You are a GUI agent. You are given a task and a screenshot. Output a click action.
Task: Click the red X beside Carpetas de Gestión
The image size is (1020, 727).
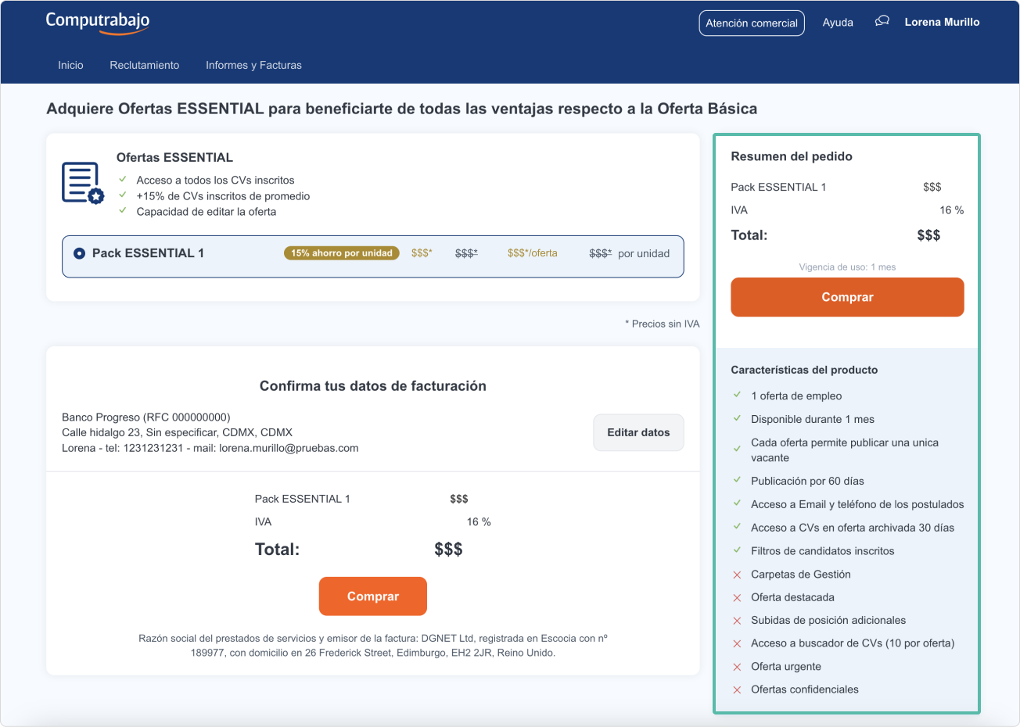[x=737, y=575]
